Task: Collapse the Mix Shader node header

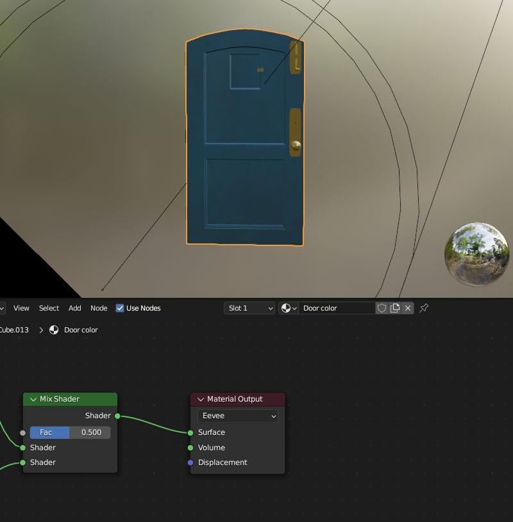Action: click(x=33, y=399)
